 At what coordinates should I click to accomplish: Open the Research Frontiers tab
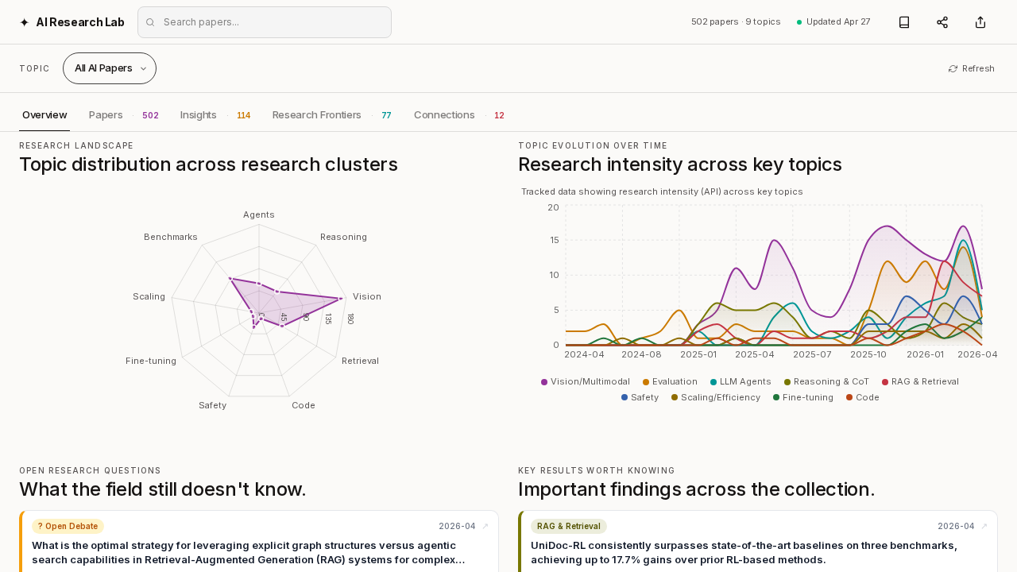(x=316, y=114)
